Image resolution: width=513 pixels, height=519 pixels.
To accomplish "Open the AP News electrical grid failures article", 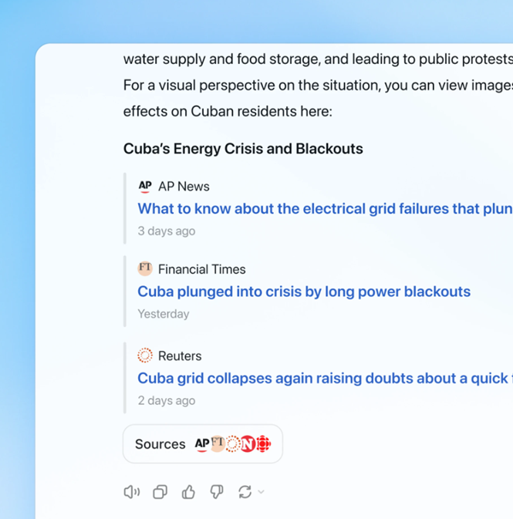I will click(324, 209).
